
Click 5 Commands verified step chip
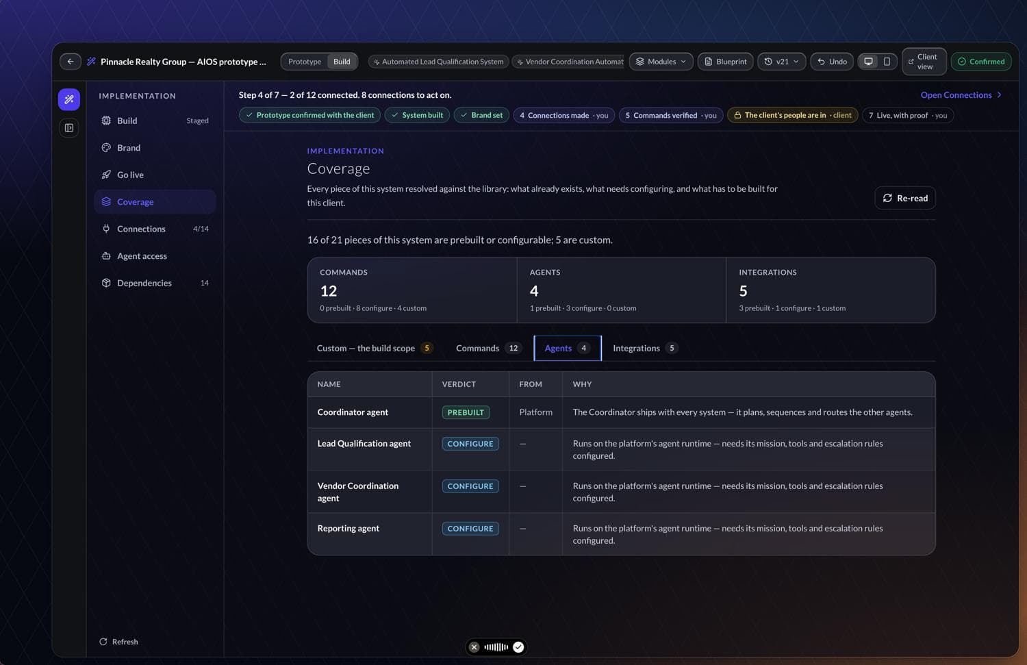tap(671, 115)
